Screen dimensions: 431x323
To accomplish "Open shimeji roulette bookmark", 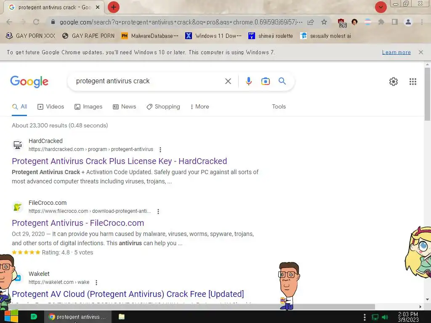I will (271, 36).
